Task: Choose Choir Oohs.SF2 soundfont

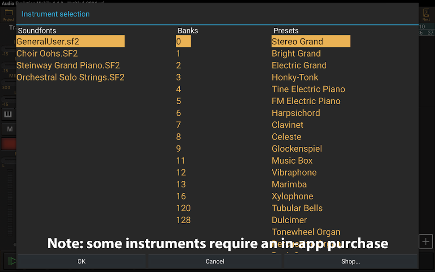Action: pos(47,53)
